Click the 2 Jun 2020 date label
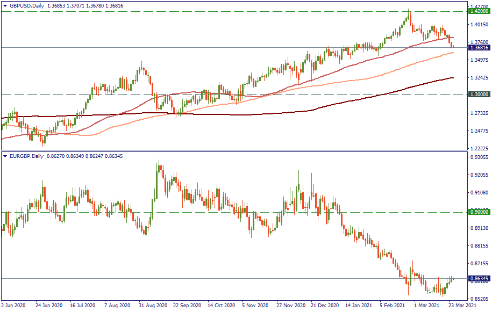The height and width of the screenshot is (312, 492). (14, 306)
